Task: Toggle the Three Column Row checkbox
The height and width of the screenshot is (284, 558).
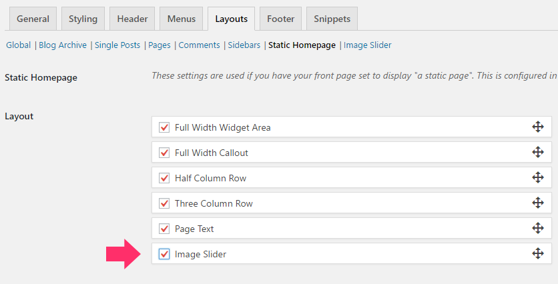Action: pyautogui.click(x=164, y=203)
